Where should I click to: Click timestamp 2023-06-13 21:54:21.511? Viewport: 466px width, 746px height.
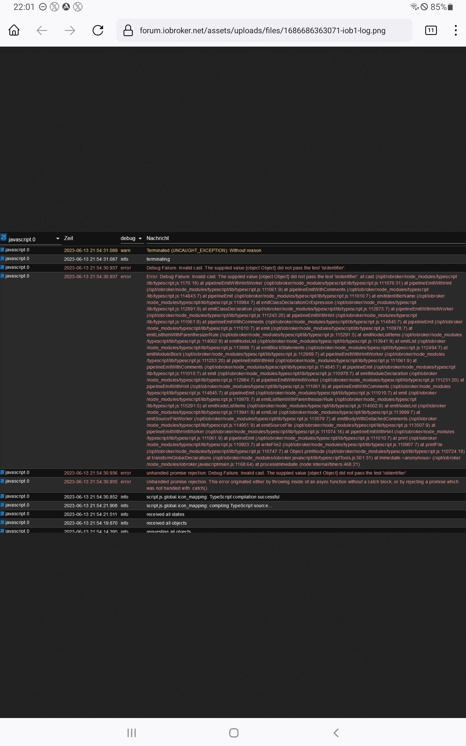pyautogui.click(x=91, y=514)
